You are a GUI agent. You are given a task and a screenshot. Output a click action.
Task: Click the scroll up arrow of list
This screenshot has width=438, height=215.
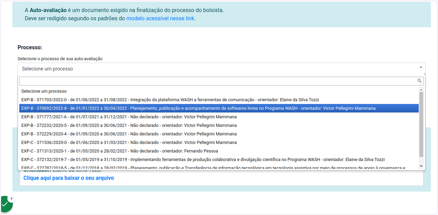point(421,89)
